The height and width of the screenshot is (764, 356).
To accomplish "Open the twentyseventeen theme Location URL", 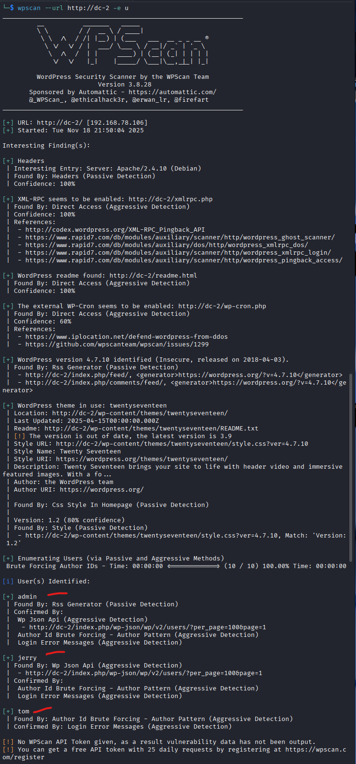I will click(x=140, y=413).
